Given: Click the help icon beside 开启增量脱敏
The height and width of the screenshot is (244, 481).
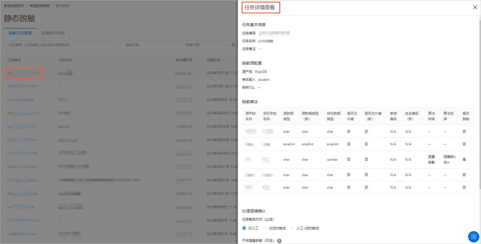Looking at the screenshot, I should click(x=279, y=241).
